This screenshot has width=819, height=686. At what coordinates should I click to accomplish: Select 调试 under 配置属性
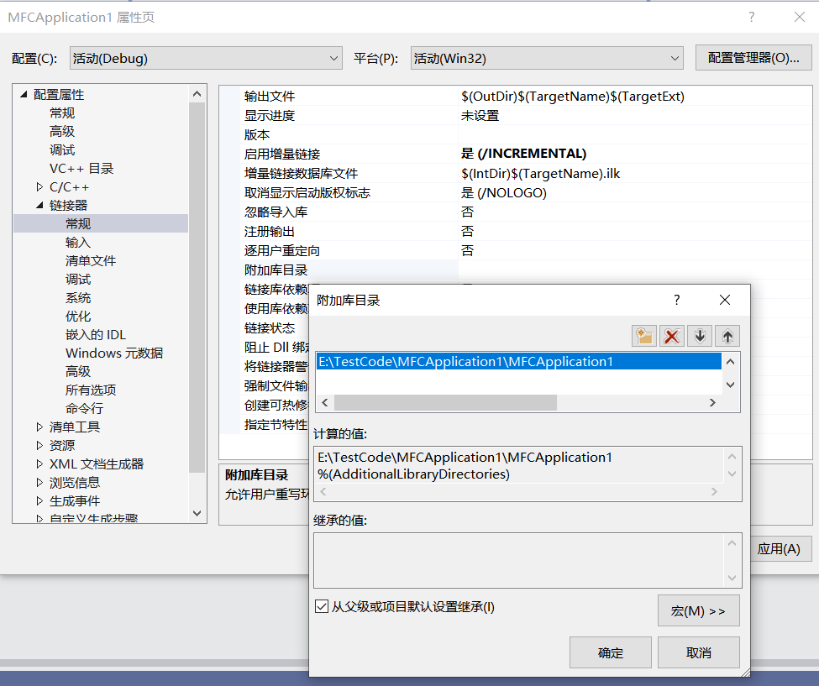pyautogui.click(x=61, y=149)
